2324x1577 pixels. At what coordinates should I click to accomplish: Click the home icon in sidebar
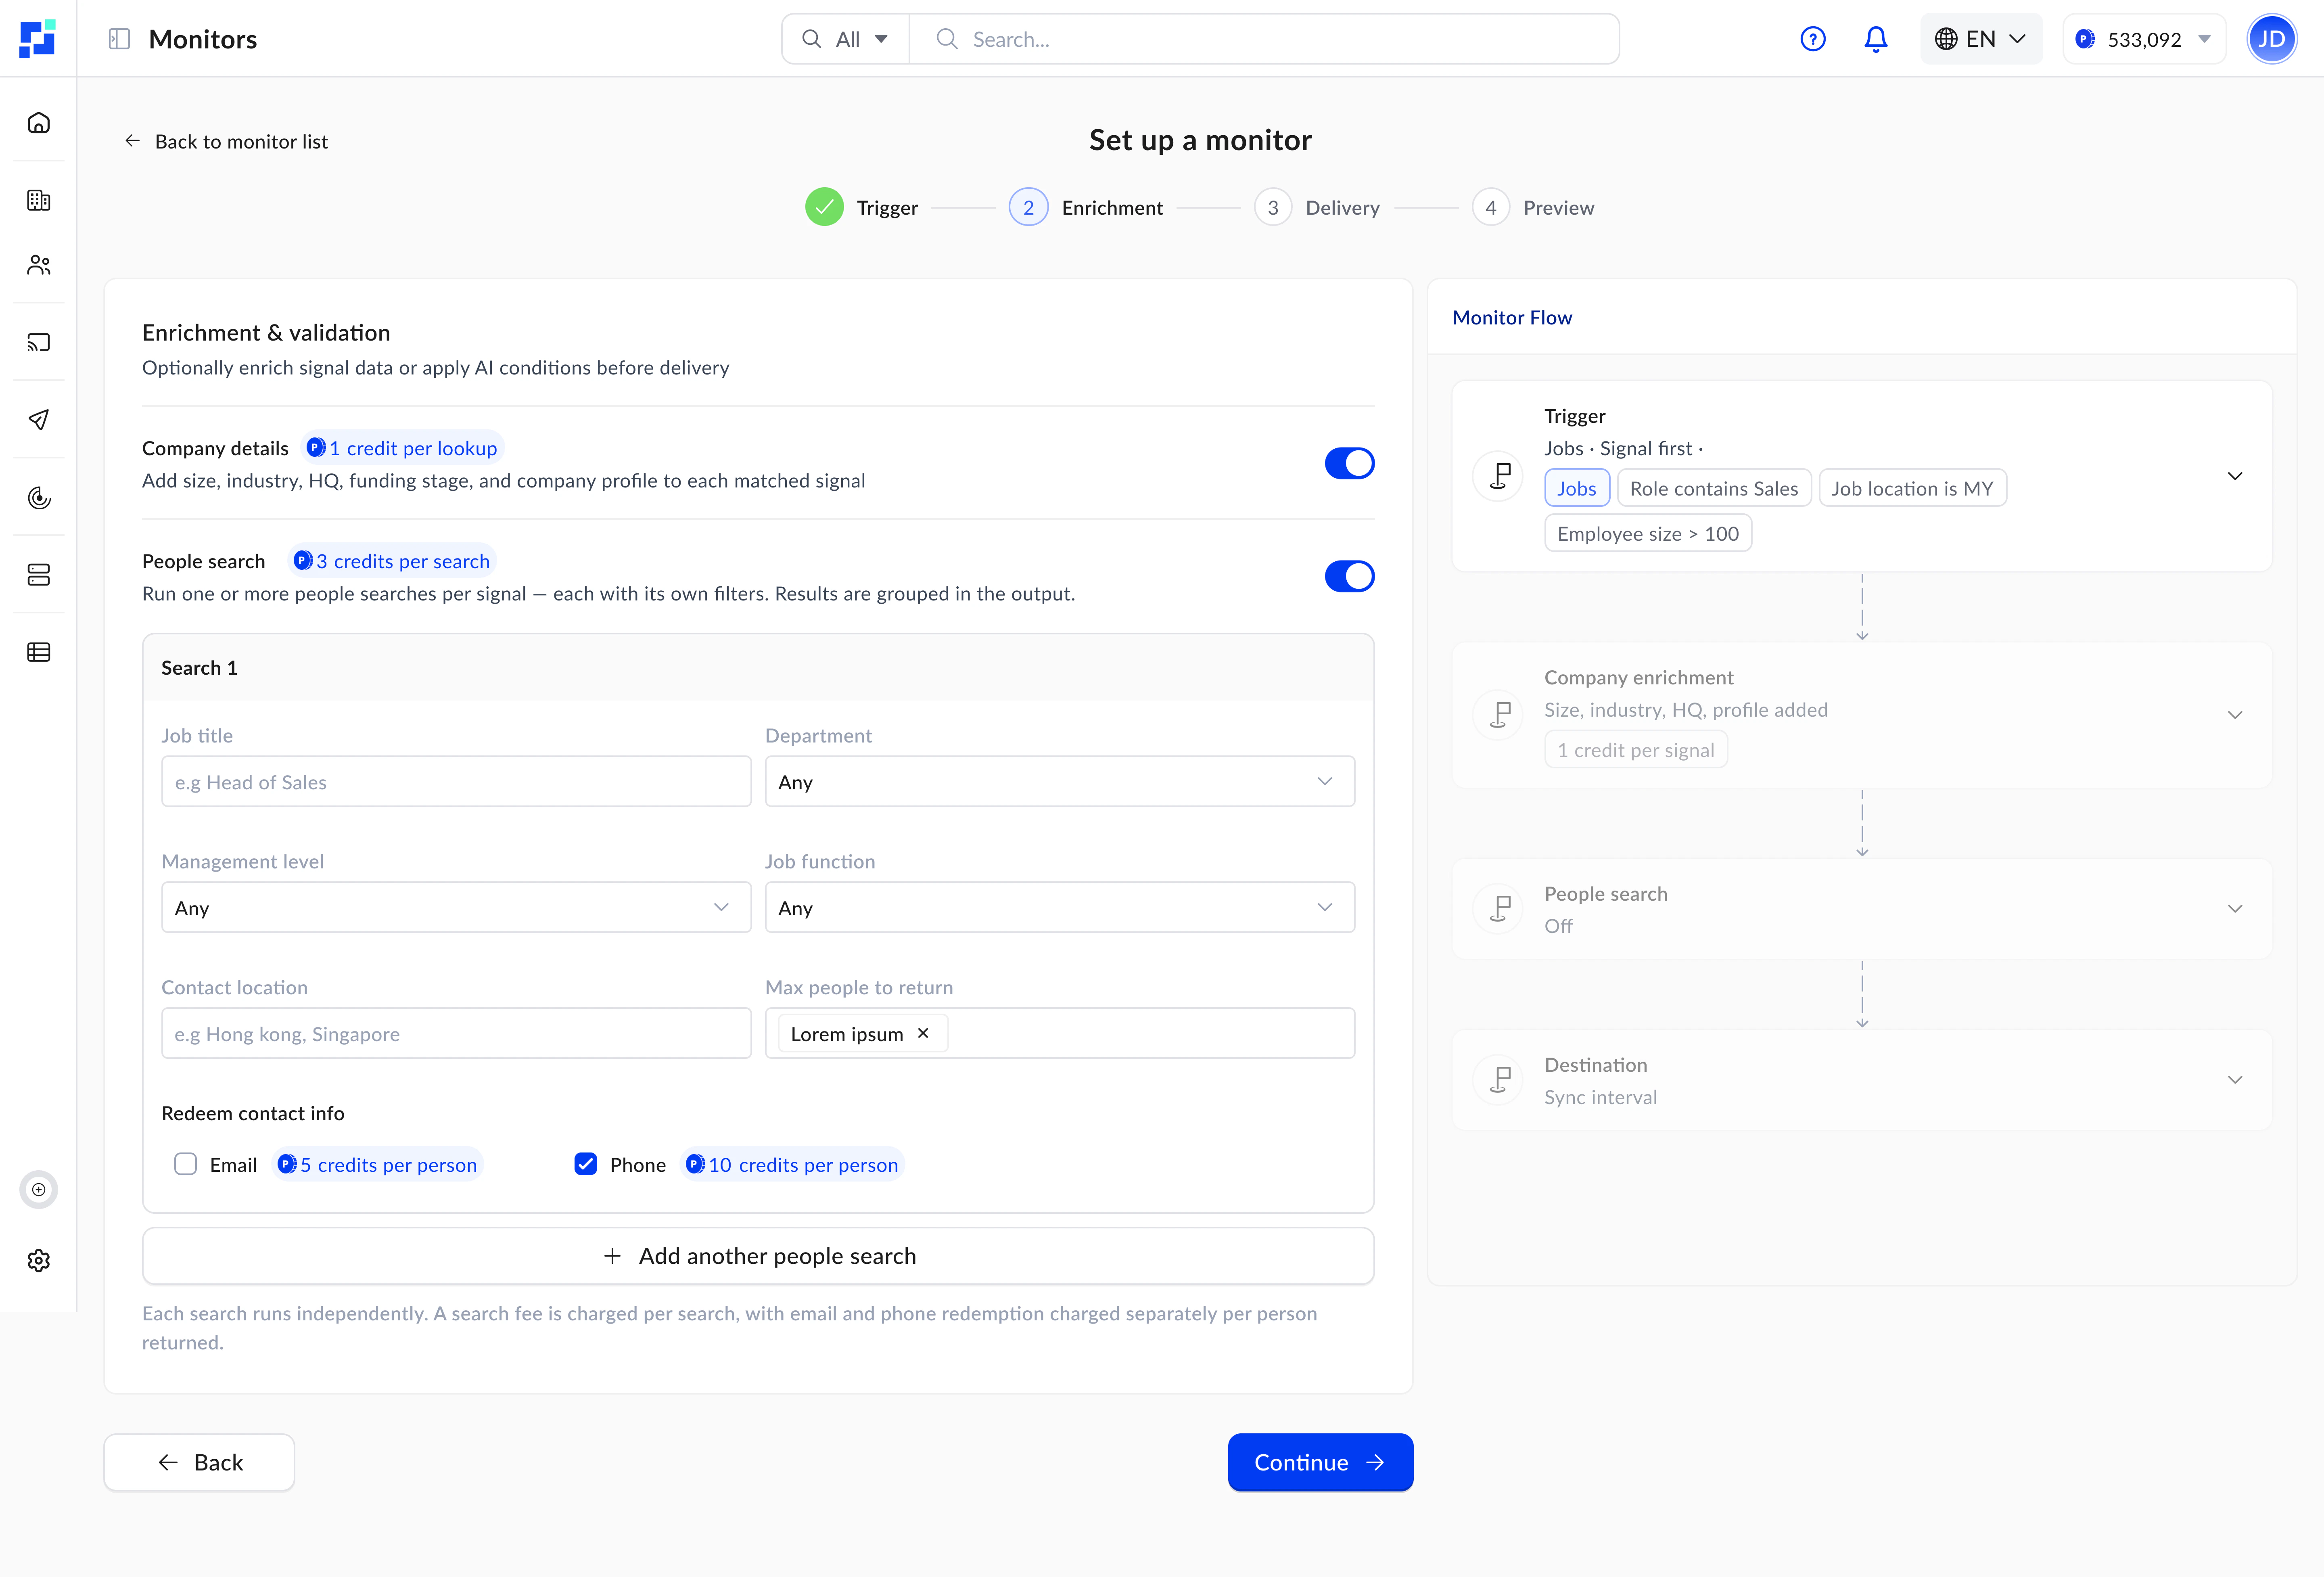pyautogui.click(x=38, y=123)
